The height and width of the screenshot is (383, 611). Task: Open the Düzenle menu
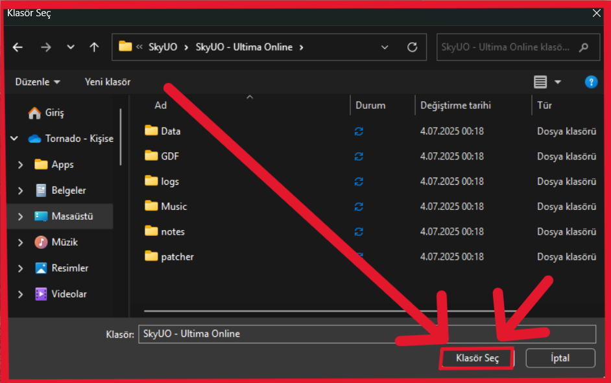[38, 82]
